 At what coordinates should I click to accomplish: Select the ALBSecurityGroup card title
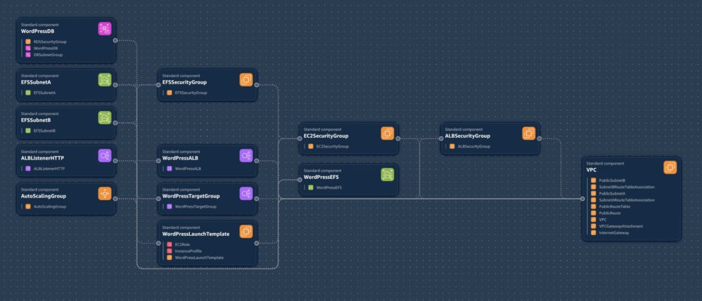click(468, 136)
